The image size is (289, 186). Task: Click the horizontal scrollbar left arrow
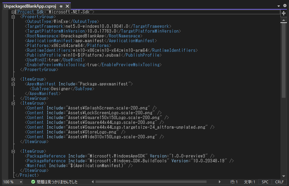93,182
